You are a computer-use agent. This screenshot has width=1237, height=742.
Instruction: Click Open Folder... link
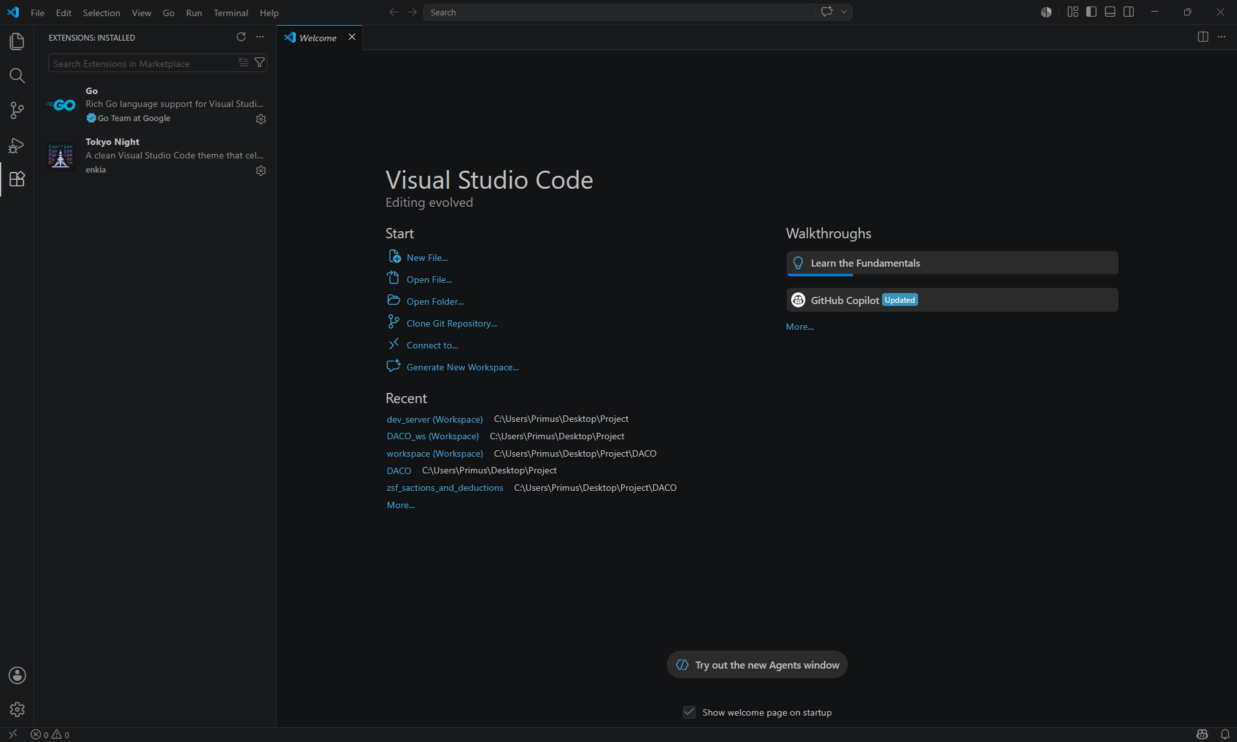(x=435, y=301)
